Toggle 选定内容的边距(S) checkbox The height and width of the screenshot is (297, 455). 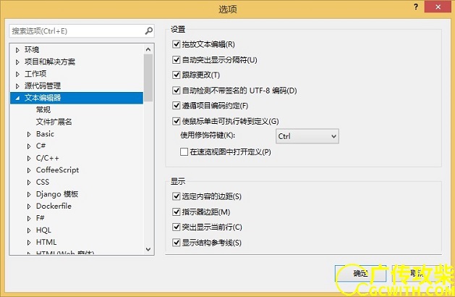(176, 196)
